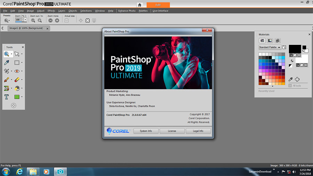
Task: Switch Materials to Swatches view icon
Action: (x=262, y=41)
